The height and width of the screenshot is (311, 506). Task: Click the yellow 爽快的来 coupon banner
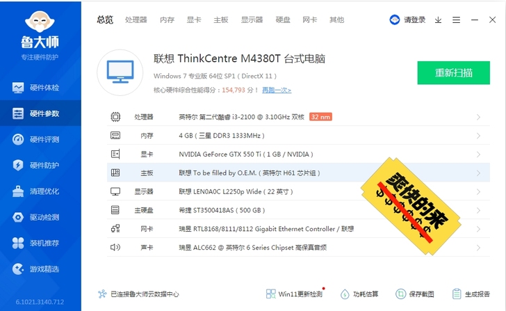pos(411,206)
